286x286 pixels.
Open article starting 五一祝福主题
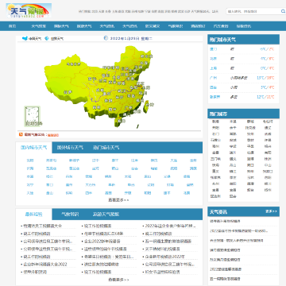click(x=168, y=242)
